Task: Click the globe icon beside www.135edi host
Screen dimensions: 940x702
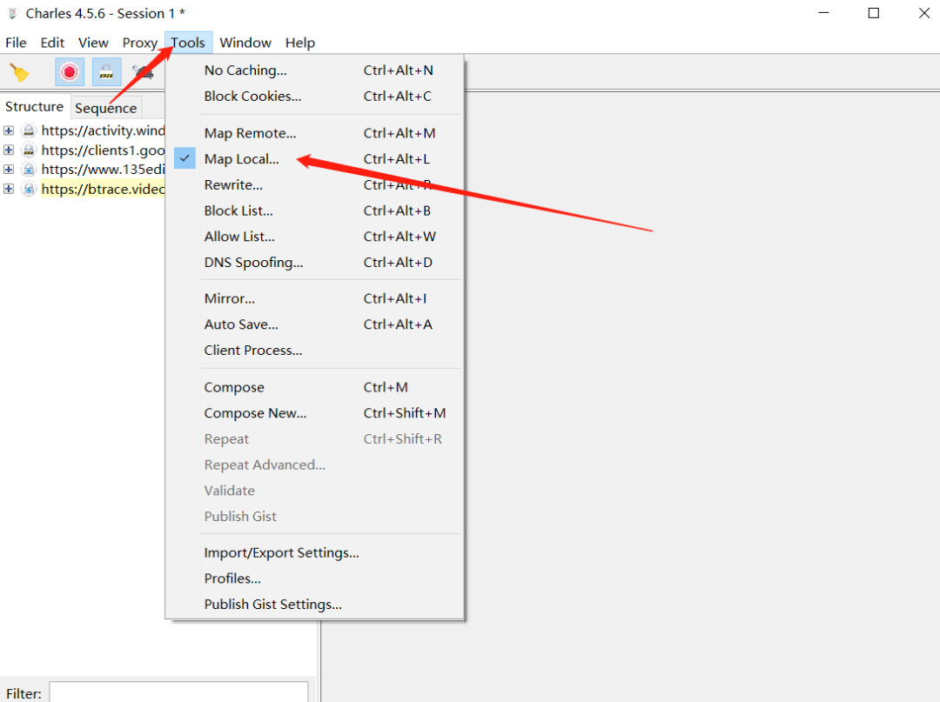Action: point(29,170)
